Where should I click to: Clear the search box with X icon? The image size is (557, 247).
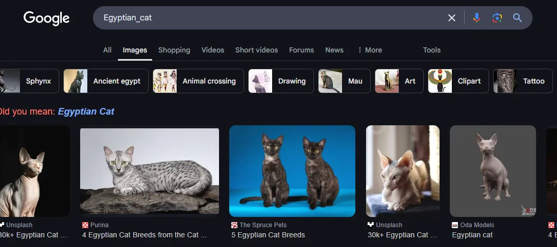451,18
